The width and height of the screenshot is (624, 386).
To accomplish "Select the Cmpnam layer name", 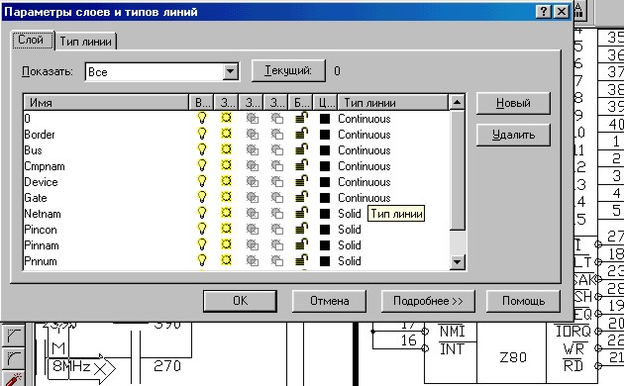I will point(45,166).
